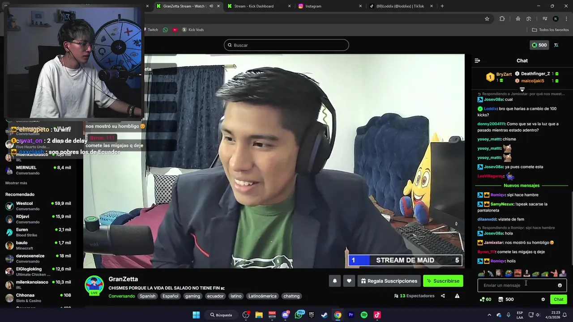Open the emoji picker in message box

(560, 285)
